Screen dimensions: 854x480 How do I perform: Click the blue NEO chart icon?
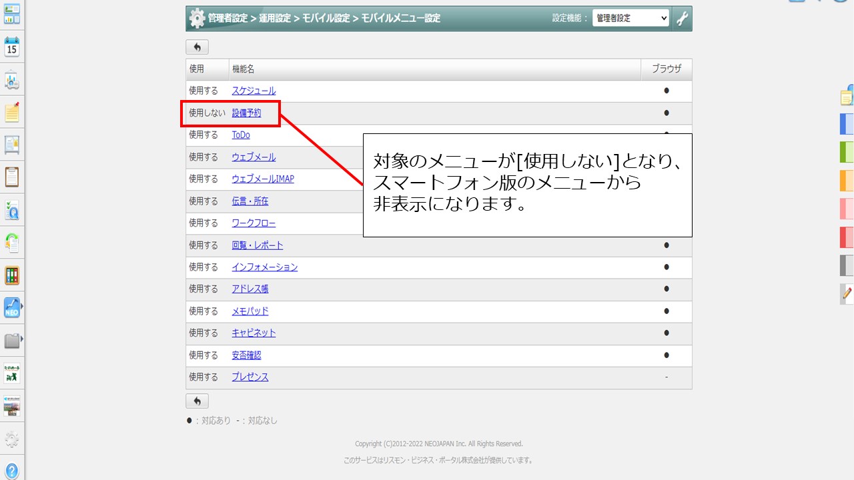tap(12, 307)
